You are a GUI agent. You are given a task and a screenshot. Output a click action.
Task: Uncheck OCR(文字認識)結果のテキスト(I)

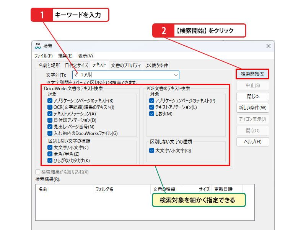(x=50, y=107)
